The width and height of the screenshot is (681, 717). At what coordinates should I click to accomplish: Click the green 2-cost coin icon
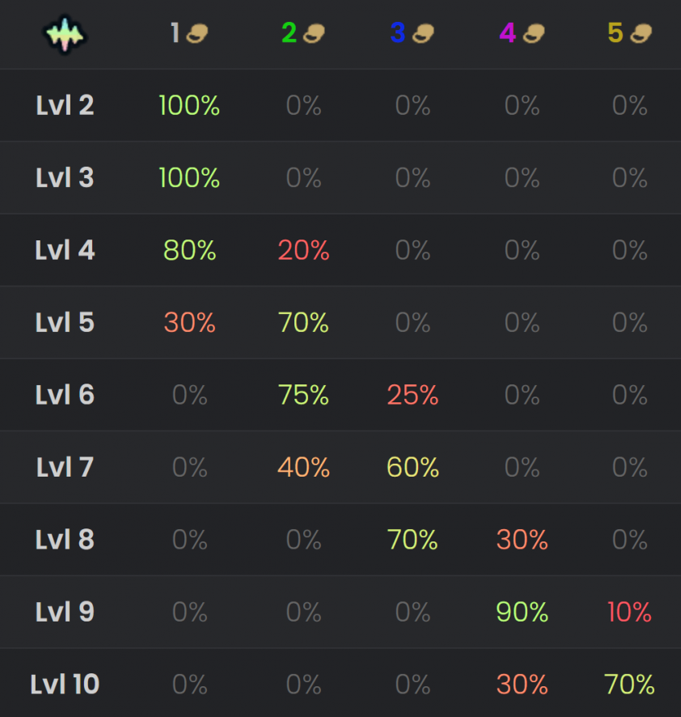click(x=314, y=33)
